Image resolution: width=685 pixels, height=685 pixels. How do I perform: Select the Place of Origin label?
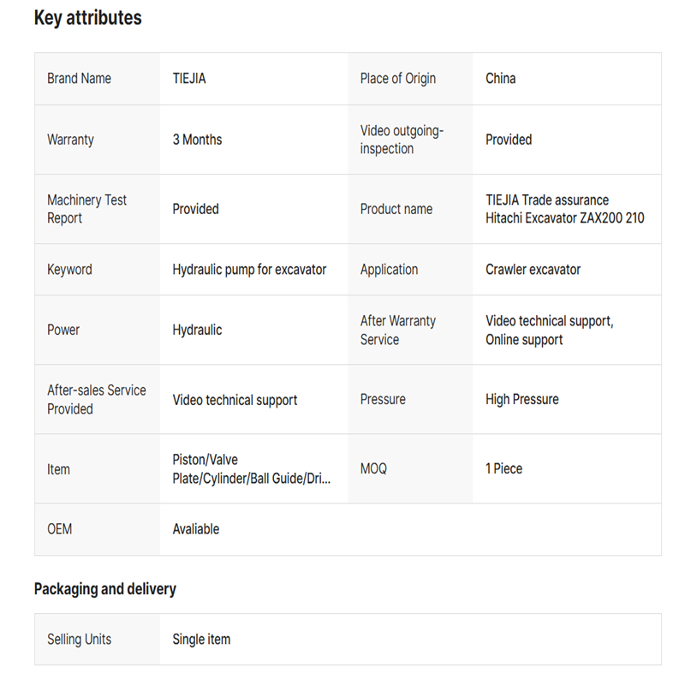pos(397,79)
